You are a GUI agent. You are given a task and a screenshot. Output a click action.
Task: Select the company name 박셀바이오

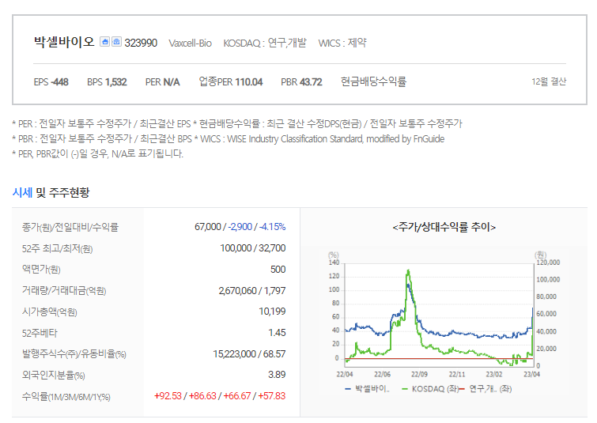coord(64,42)
